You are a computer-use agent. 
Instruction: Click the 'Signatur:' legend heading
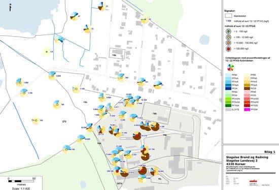(x=230, y=11)
